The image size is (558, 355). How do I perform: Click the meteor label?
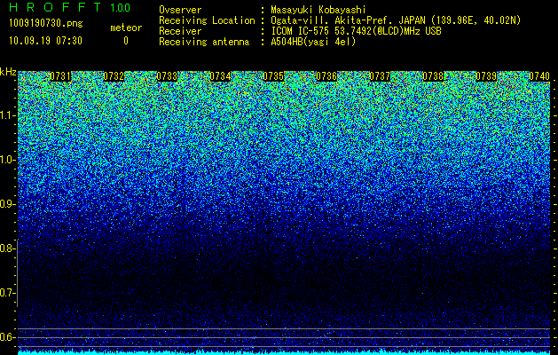[126, 28]
